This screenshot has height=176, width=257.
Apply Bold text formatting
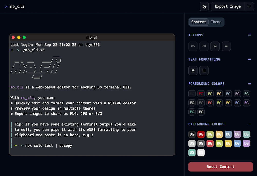193,70
